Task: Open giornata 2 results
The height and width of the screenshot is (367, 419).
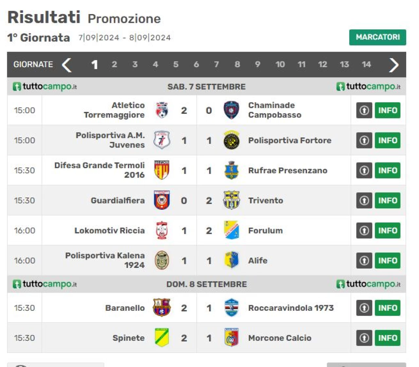Action: 114,64
